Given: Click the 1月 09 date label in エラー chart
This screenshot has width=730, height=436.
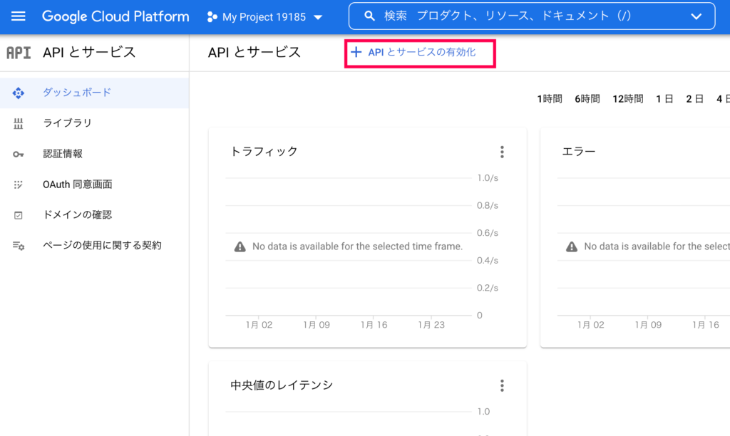Looking at the screenshot, I should [648, 325].
